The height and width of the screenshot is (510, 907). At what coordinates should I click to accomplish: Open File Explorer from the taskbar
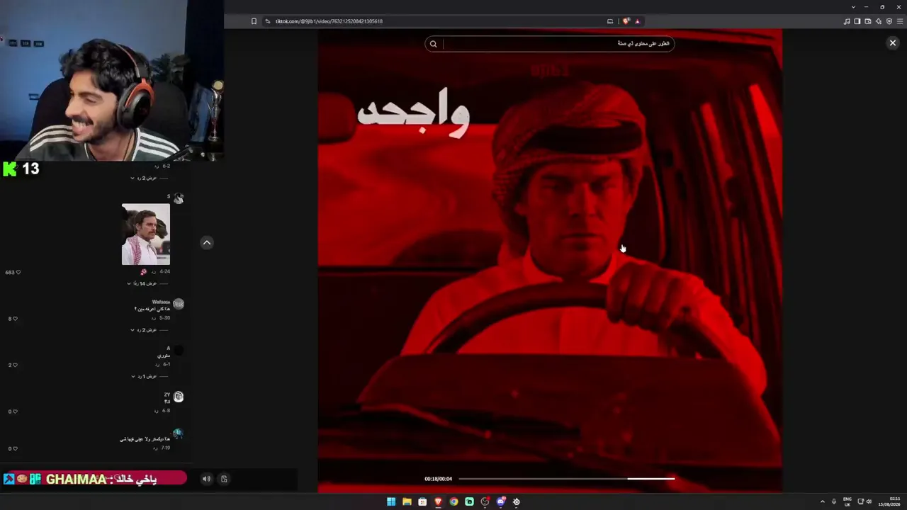(407, 501)
